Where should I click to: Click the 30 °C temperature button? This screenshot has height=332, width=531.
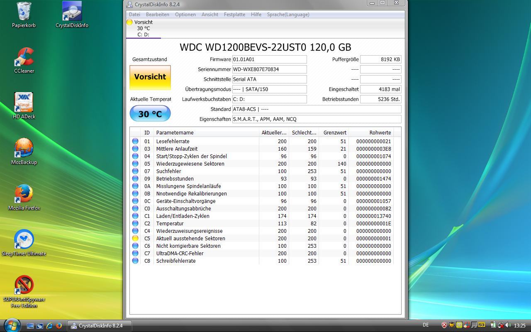tap(150, 114)
